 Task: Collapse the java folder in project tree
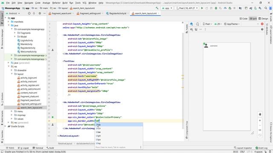9,25
